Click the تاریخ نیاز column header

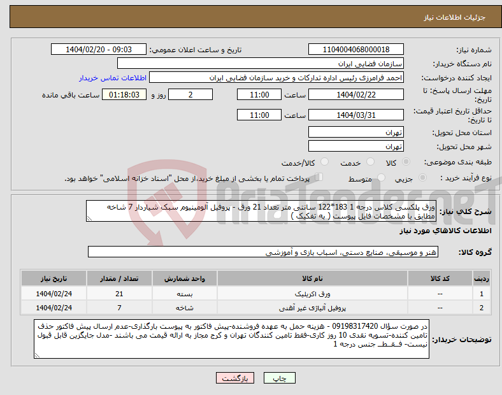click(x=54, y=278)
